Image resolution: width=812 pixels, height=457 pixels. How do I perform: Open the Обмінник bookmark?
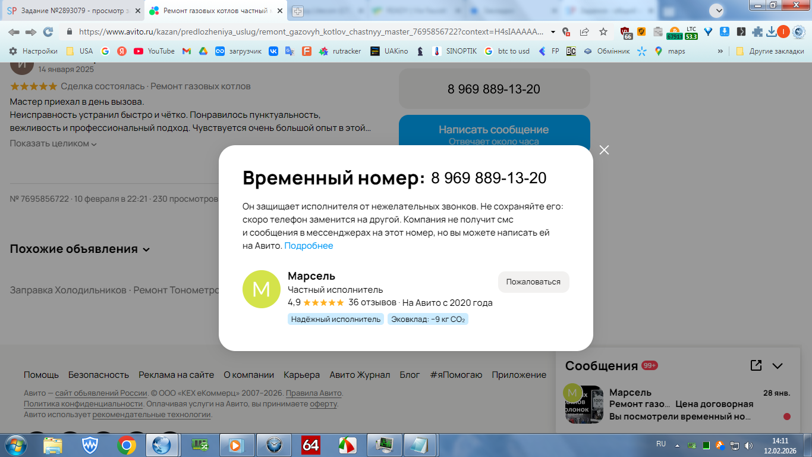point(606,51)
